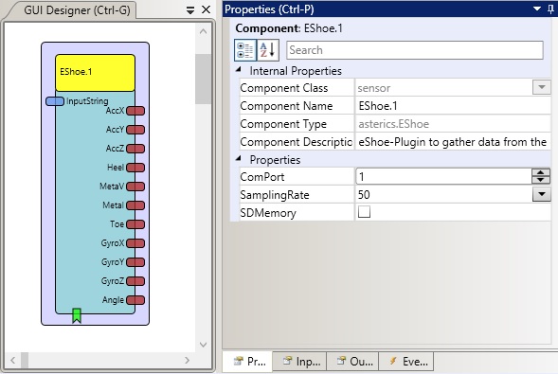Decrease the ComPort value
The width and height of the screenshot is (558, 374).
(x=541, y=180)
